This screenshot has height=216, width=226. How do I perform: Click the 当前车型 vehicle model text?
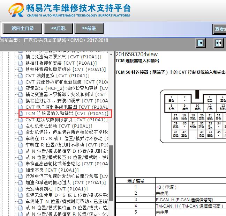point(54,40)
